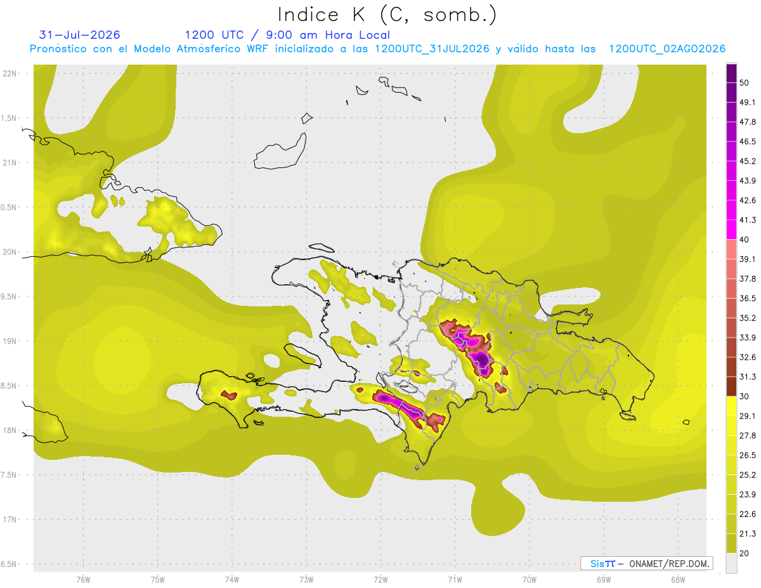Click the legend value '39.1'
Screen dimensions: 761x588
coord(746,259)
